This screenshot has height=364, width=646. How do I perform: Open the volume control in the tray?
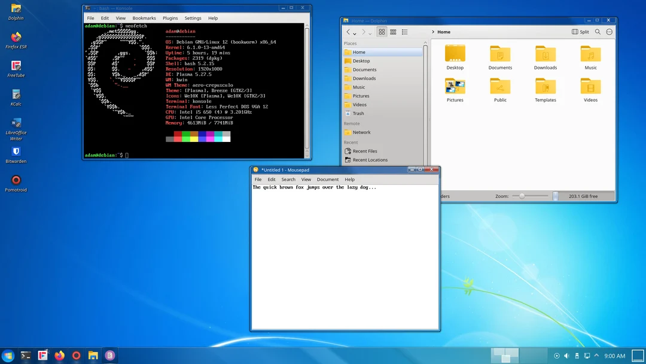tap(566, 355)
